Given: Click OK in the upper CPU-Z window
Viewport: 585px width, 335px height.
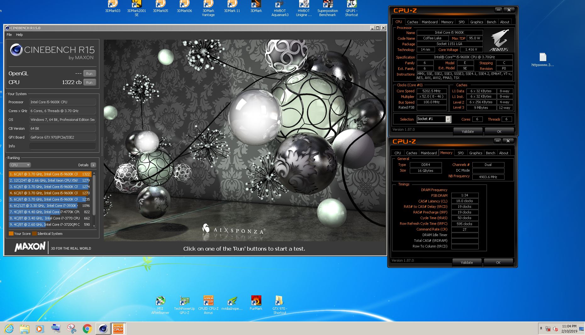Looking at the screenshot, I should pyautogui.click(x=499, y=132).
